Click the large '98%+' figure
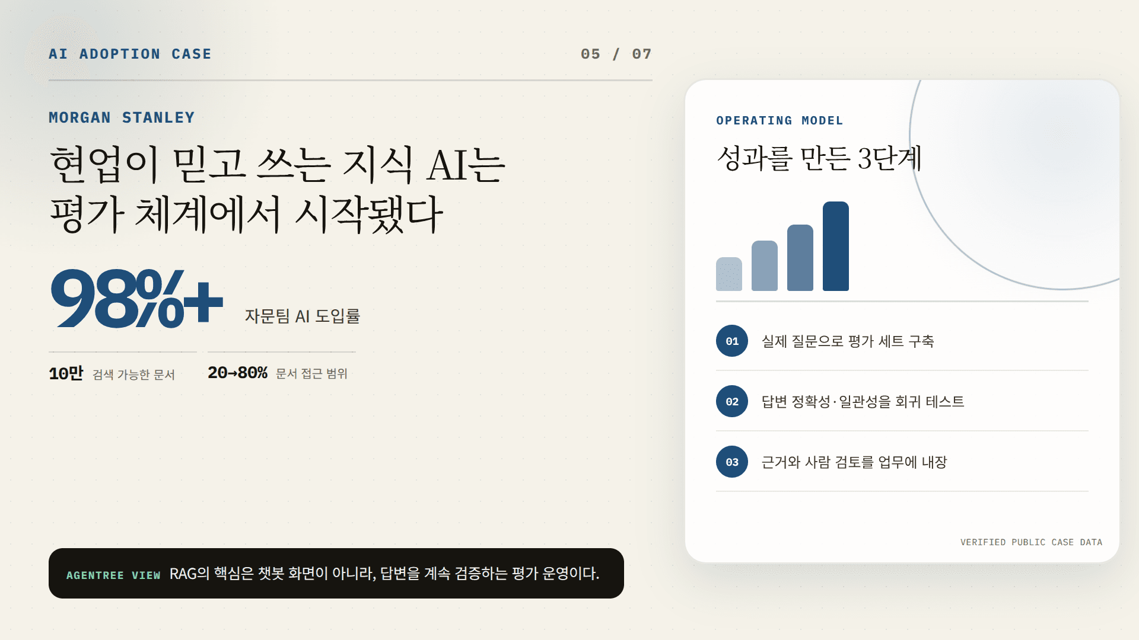Image resolution: width=1139 pixels, height=640 pixels. tap(137, 298)
